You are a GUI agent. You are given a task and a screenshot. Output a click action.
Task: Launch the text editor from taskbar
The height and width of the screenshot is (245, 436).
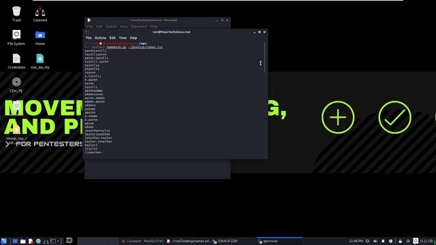click(31, 241)
